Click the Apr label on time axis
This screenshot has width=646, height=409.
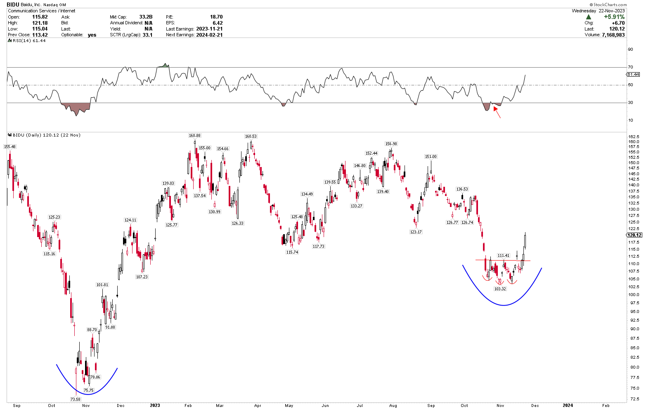(x=258, y=405)
